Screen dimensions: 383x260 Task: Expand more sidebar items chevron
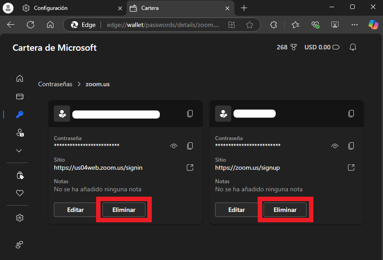pos(19,150)
